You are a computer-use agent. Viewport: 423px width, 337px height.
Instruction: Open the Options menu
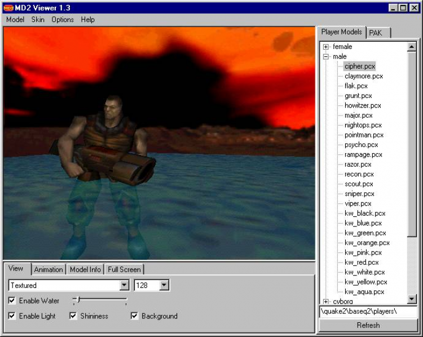coord(63,20)
